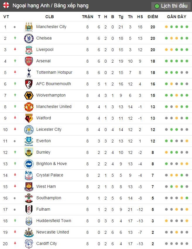
Task: Sort standings by the Tg column header
Action: point(121,17)
